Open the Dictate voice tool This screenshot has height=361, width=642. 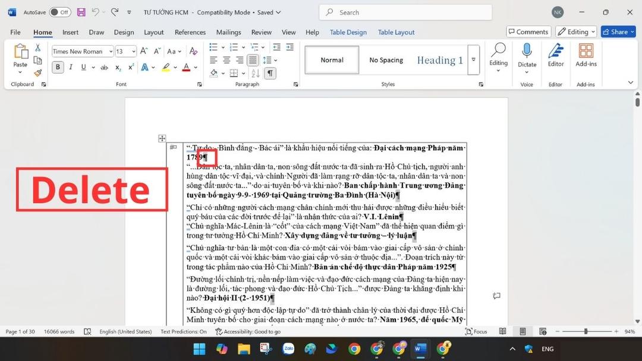(x=527, y=56)
